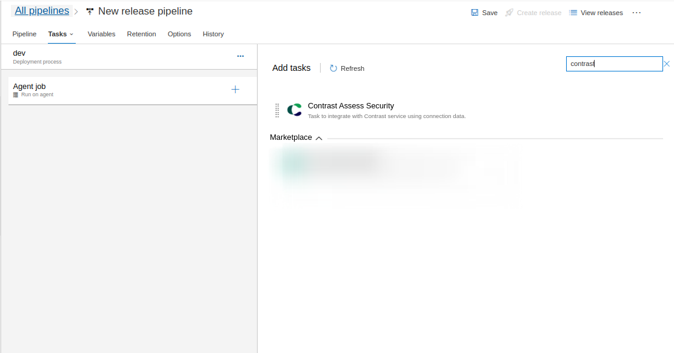The width and height of the screenshot is (674, 353).
Task: Add a task to Agent job with plus
Action: tap(235, 90)
